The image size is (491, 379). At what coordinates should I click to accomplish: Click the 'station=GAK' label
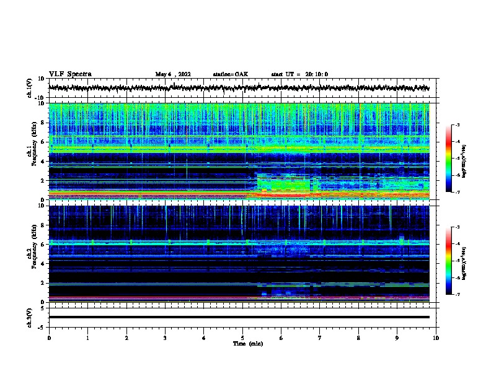(231, 74)
